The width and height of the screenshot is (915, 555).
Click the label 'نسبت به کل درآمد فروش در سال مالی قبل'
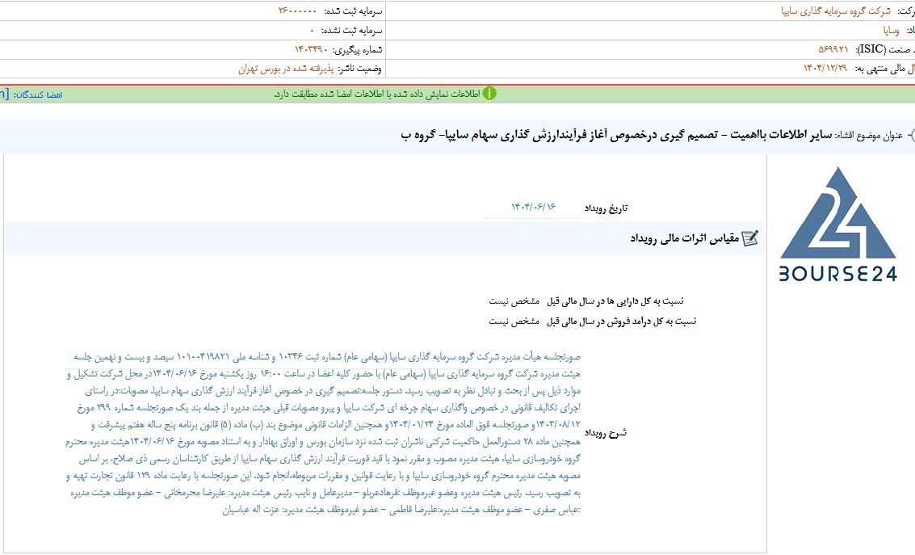pos(622,321)
